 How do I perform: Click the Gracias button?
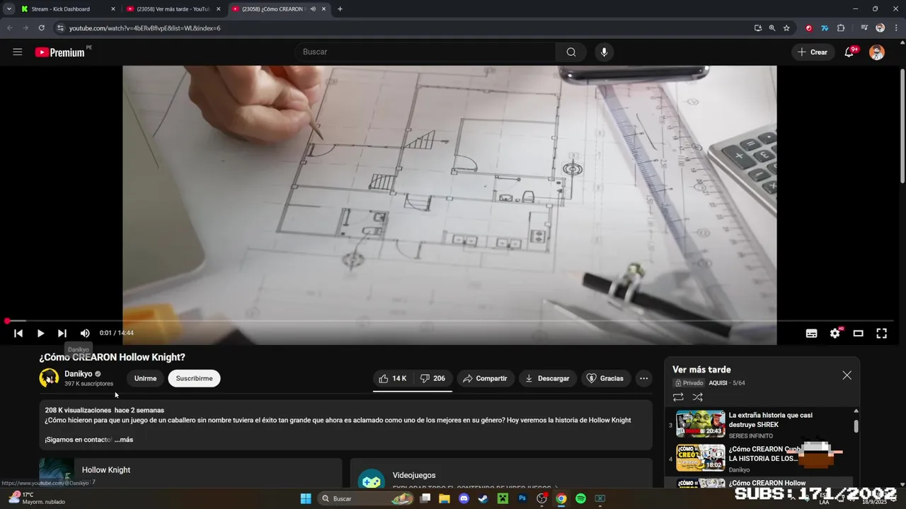pos(605,378)
